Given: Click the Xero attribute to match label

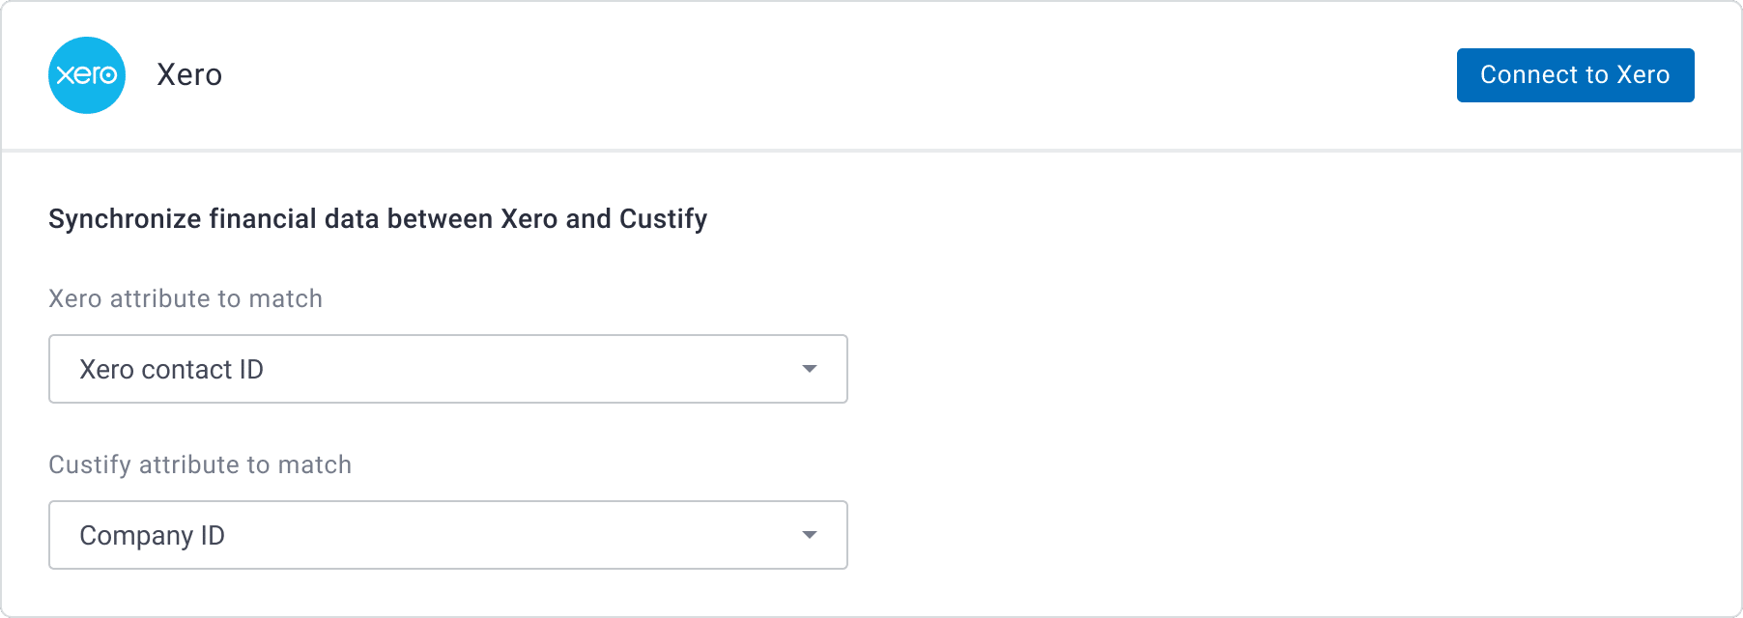Looking at the screenshot, I should click(x=185, y=298).
